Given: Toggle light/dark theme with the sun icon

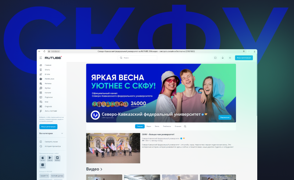Looking at the screenshot, I should pyautogui.click(x=230, y=58).
